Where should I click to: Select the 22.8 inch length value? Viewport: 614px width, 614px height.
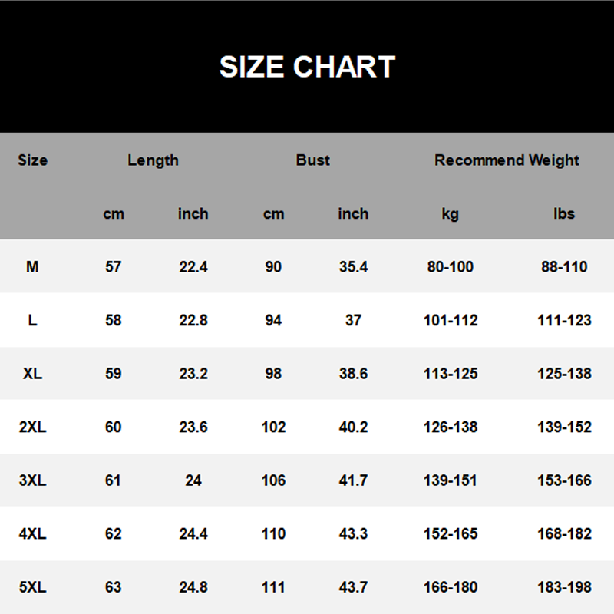pyautogui.click(x=193, y=320)
